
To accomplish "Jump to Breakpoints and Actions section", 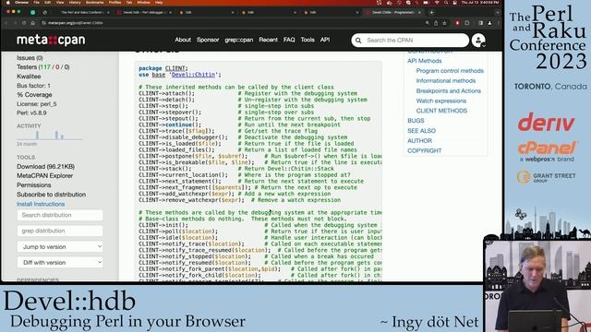I will (449, 90).
